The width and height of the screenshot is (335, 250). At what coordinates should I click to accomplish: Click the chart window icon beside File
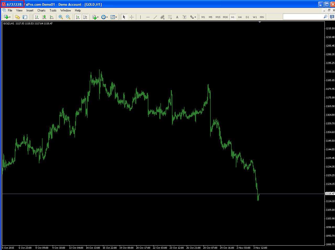(x=4, y=10)
